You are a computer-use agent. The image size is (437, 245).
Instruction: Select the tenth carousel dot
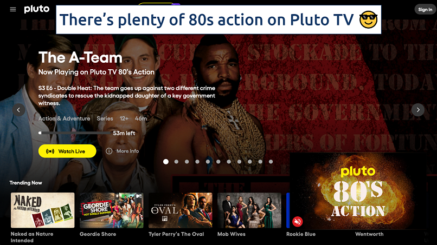coord(260,162)
